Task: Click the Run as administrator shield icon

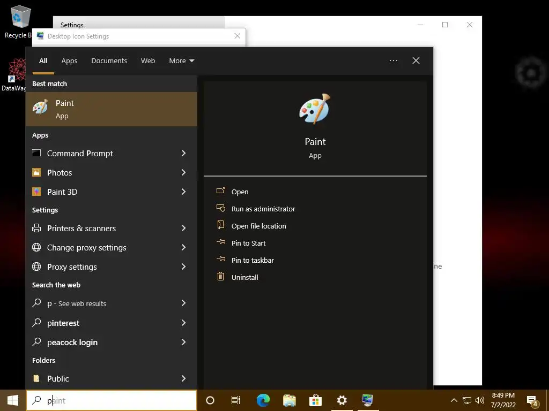Action: click(x=220, y=208)
